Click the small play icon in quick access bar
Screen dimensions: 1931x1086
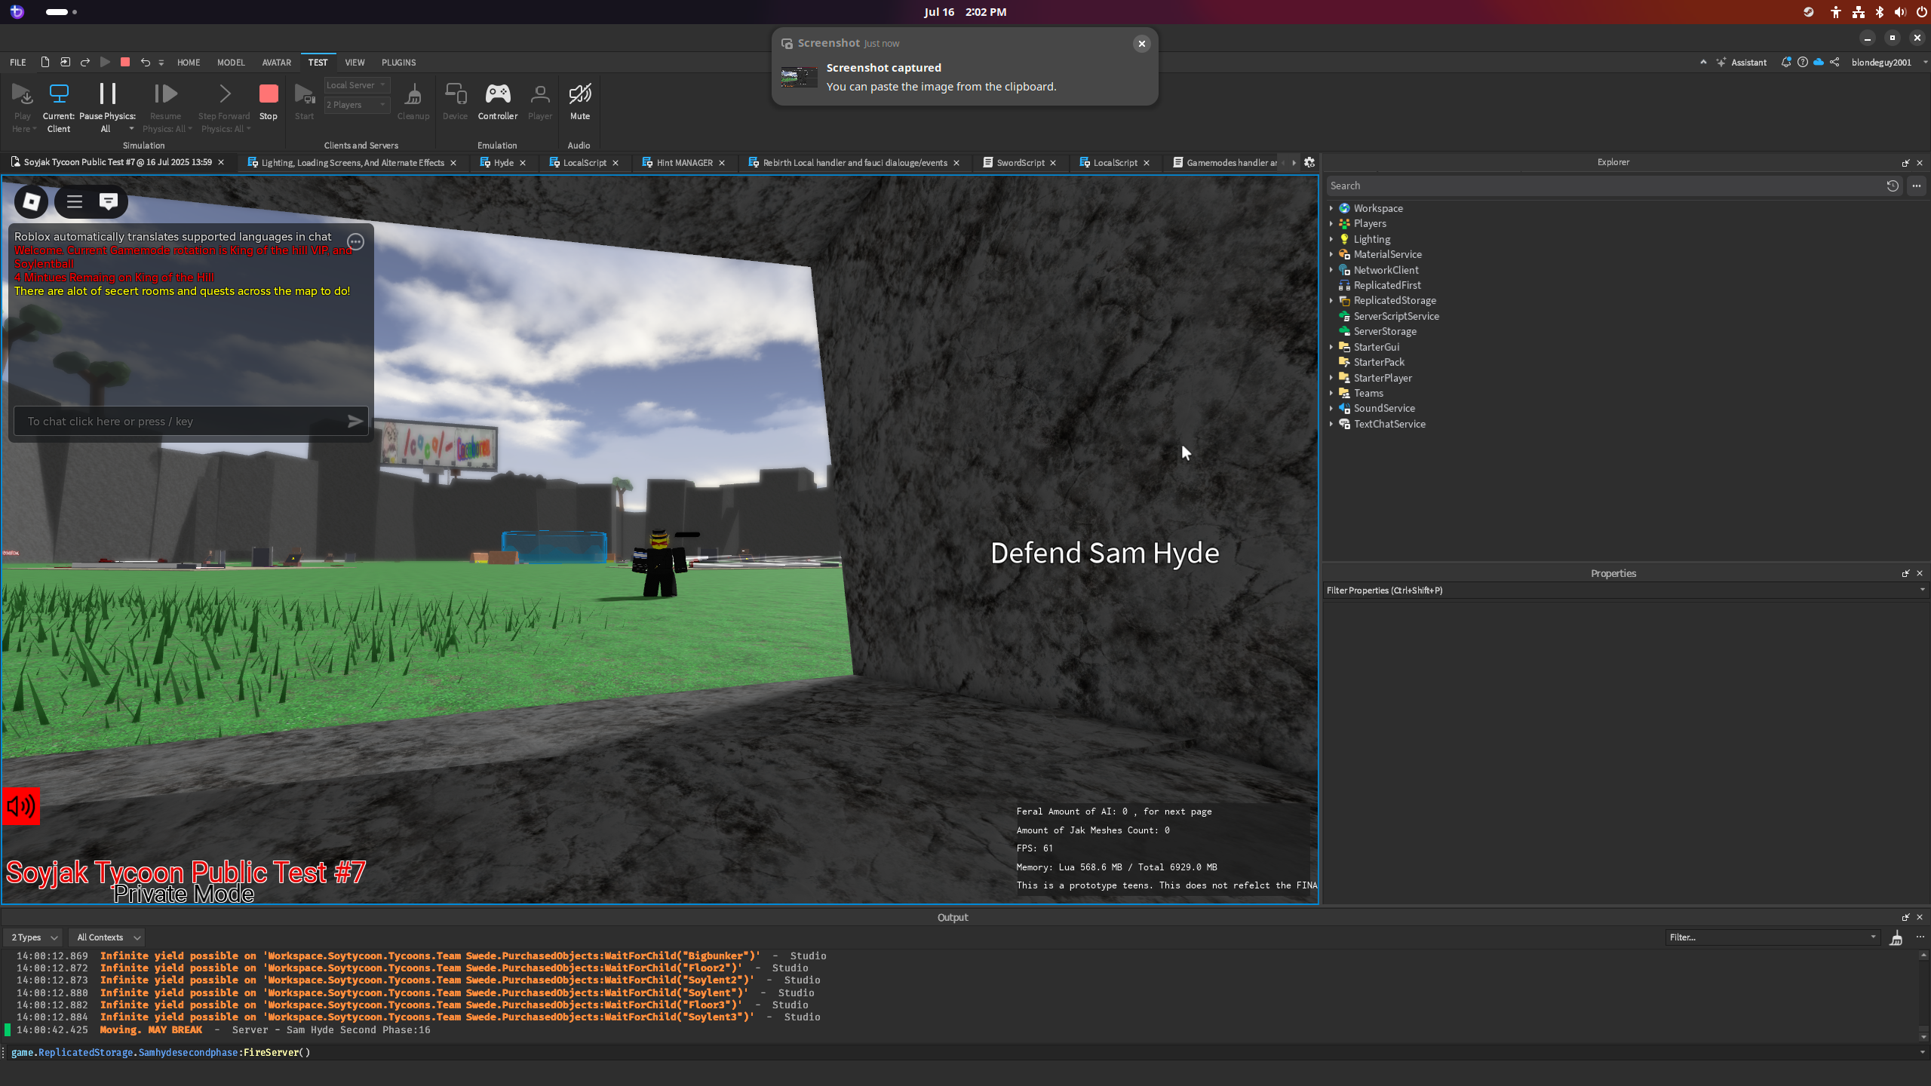point(106,63)
